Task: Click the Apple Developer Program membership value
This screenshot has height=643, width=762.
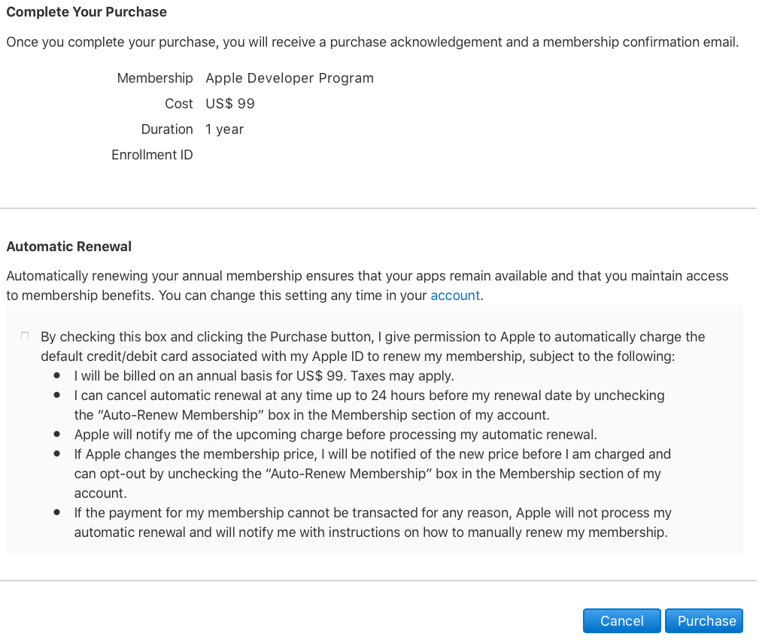Action: (289, 78)
